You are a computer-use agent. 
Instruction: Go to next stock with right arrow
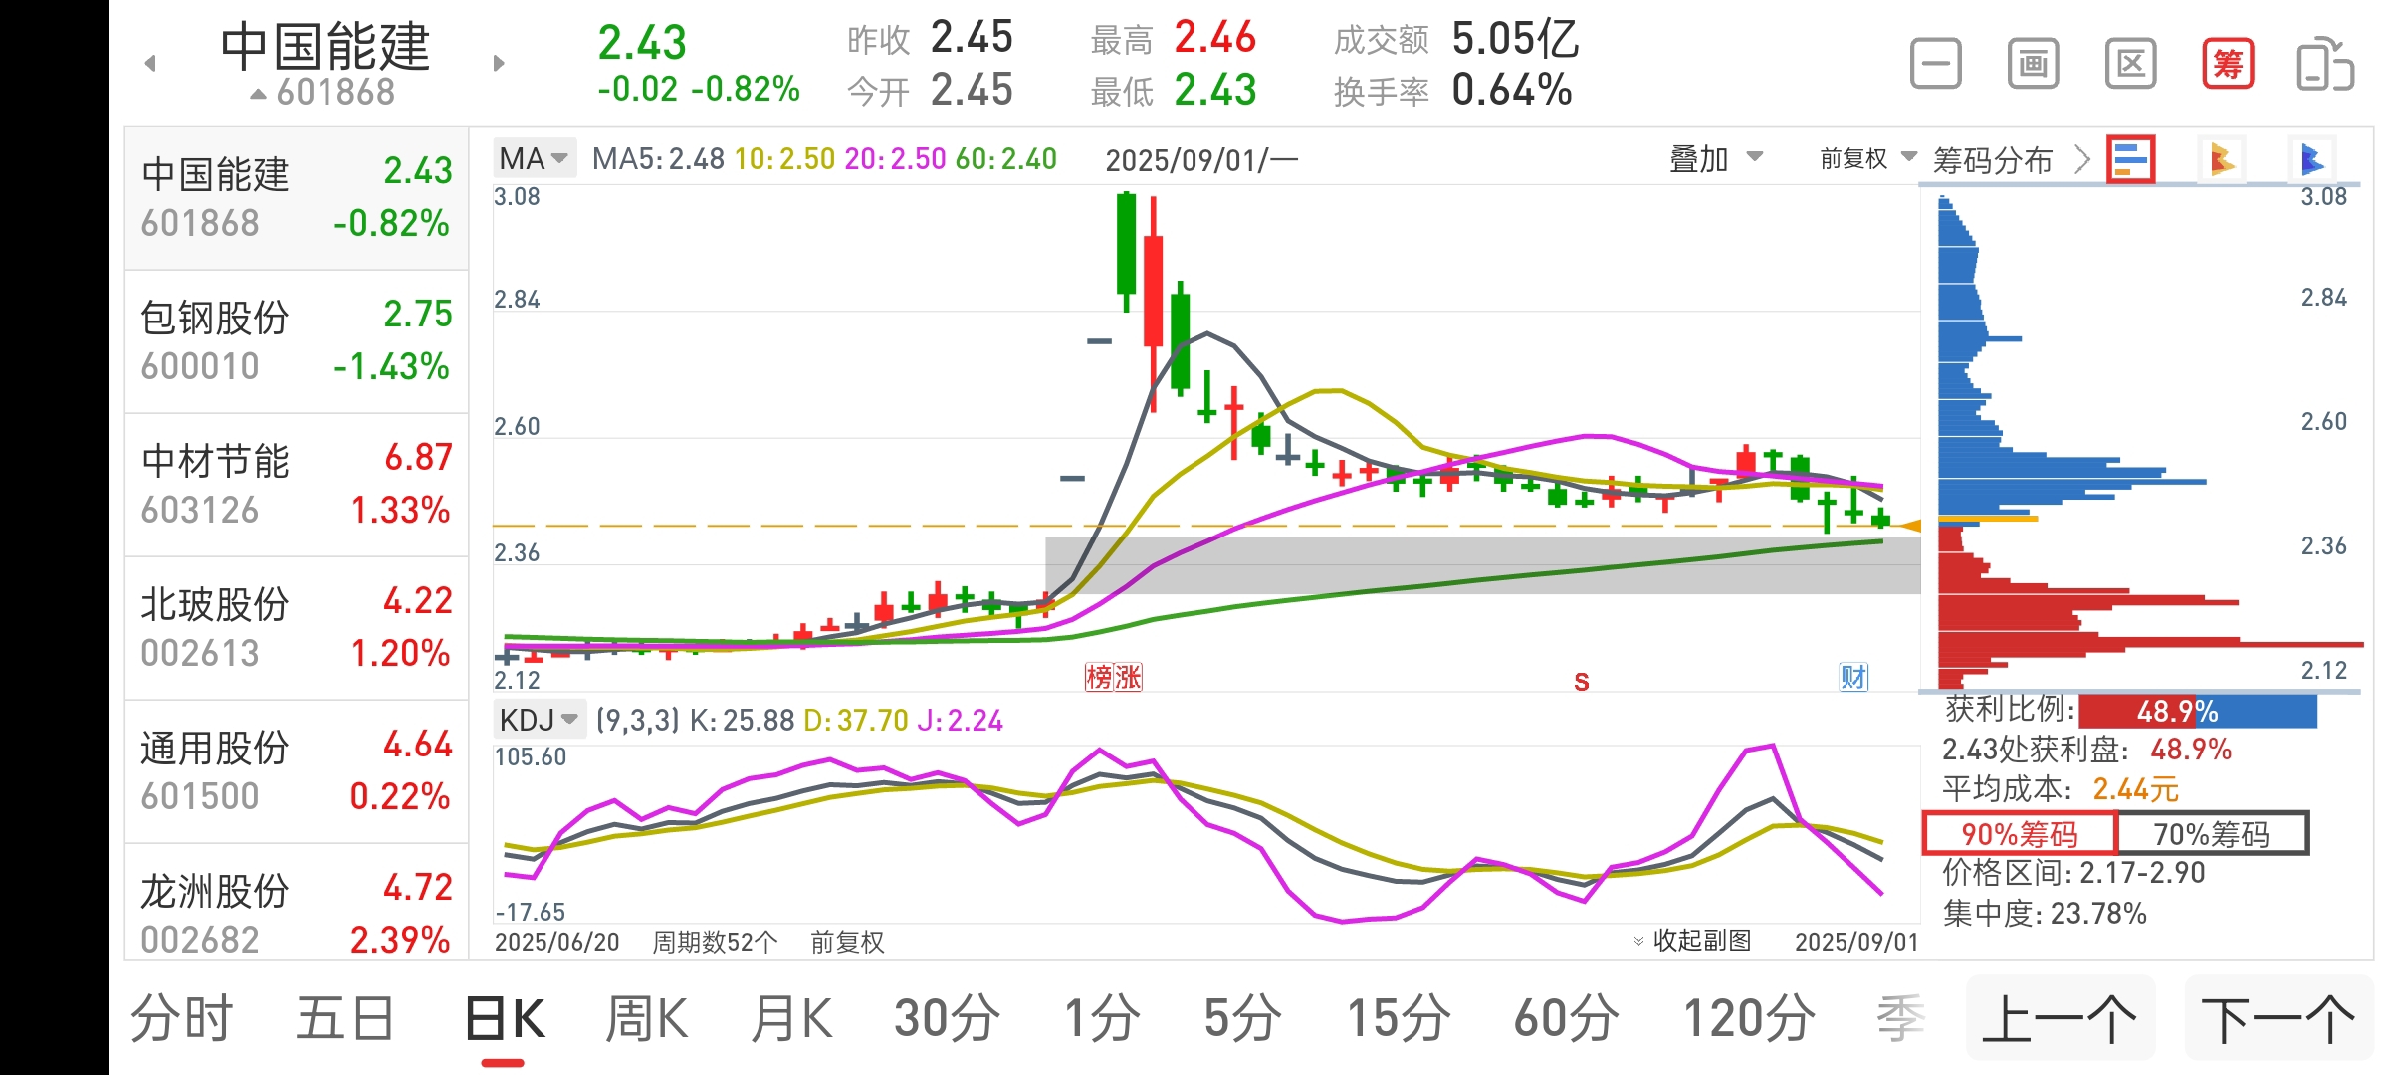point(499,64)
